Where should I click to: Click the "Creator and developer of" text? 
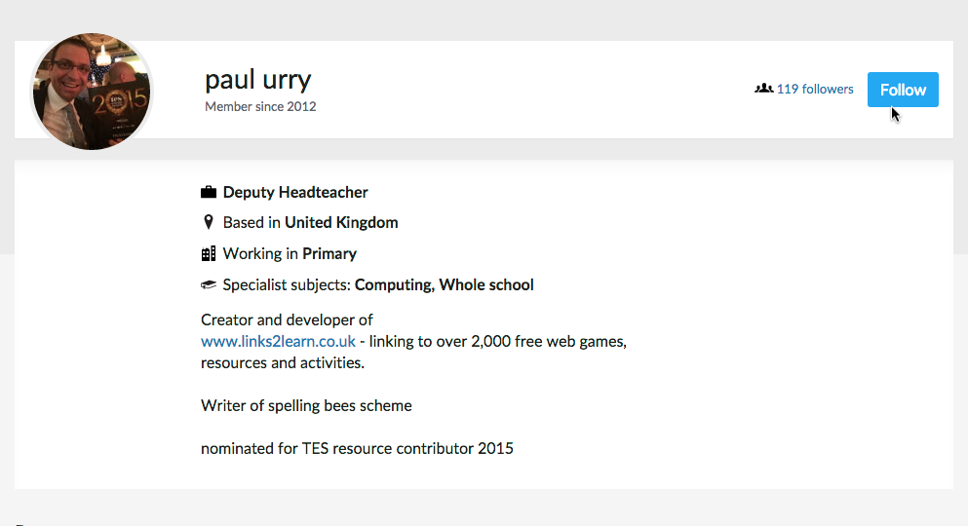[x=287, y=319]
